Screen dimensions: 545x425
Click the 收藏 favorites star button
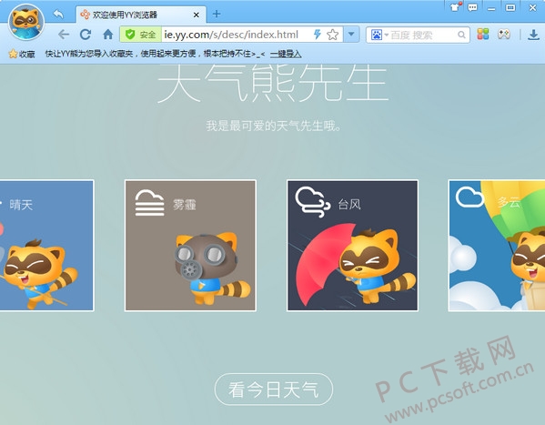[22, 54]
